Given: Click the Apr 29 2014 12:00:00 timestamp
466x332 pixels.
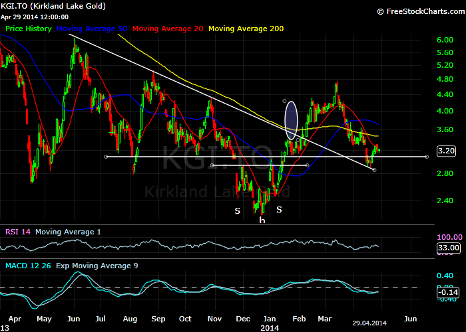Looking at the screenshot, I should [35, 17].
